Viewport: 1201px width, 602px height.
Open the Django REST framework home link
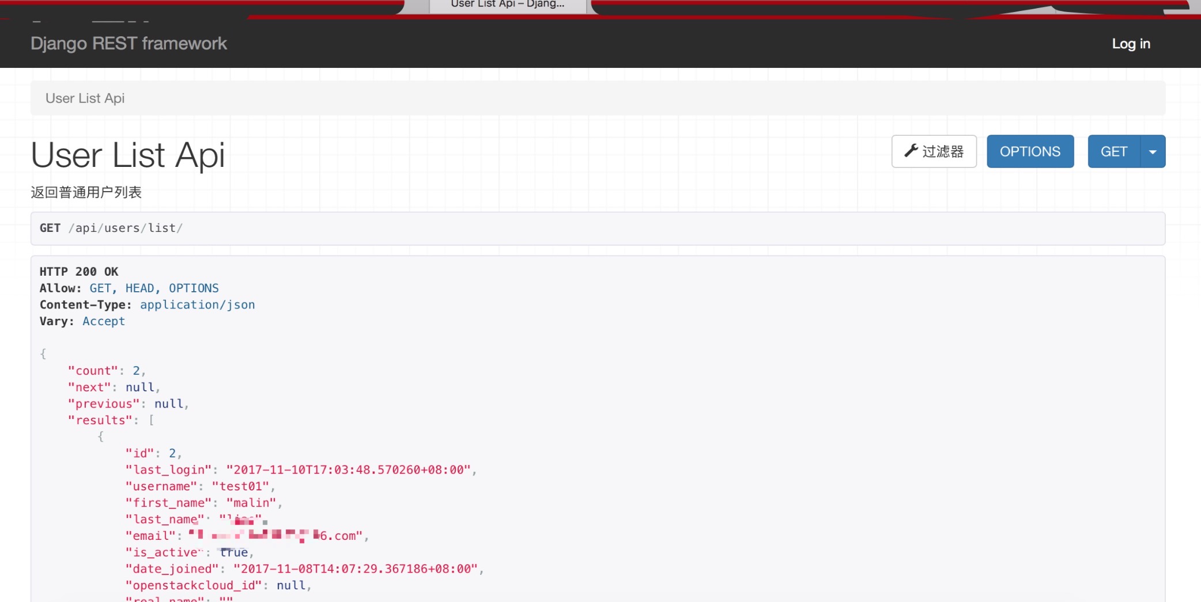pyautogui.click(x=129, y=44)
